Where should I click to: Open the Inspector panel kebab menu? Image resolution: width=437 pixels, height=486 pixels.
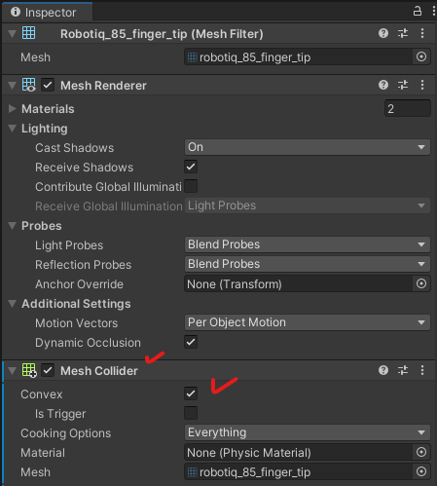click(x=434, y=11)
